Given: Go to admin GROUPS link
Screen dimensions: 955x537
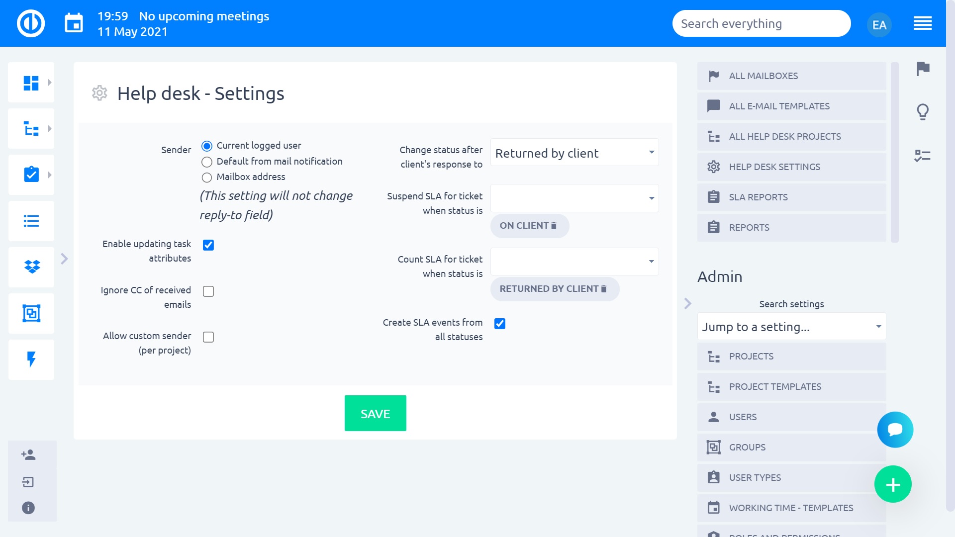Looking at the screenshot, I should [791, 447].
